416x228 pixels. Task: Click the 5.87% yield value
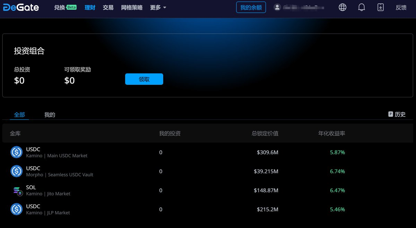[x=337, y=152]
